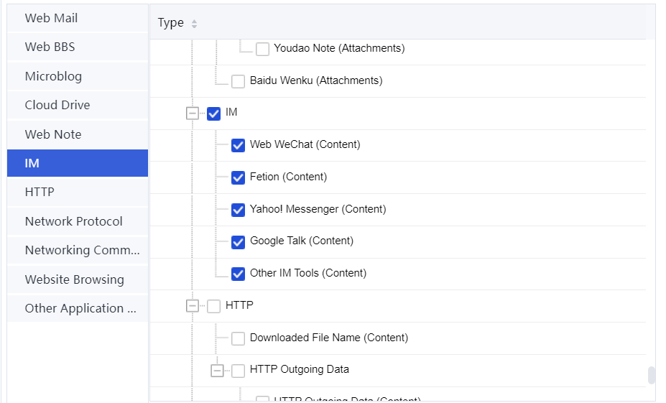
Task: Collapse the HTTP Outgoing Data node
Action: [x=216, y=371]
